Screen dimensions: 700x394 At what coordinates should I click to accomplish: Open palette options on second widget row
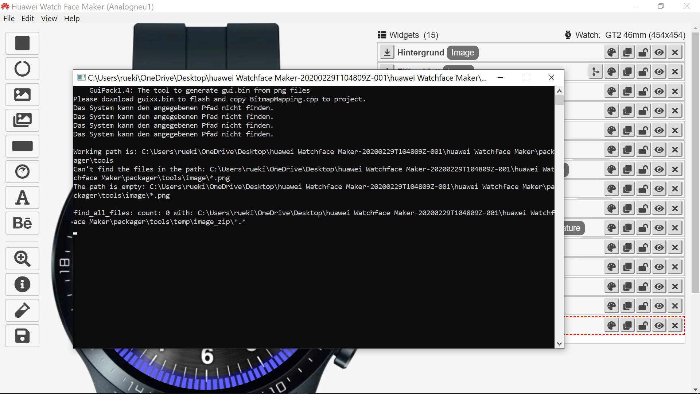(x=612, y=72)
